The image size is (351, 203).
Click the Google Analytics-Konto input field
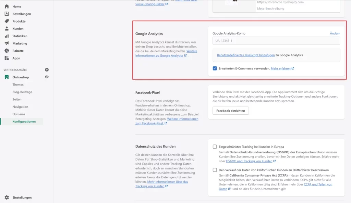(x=276, y=41)
